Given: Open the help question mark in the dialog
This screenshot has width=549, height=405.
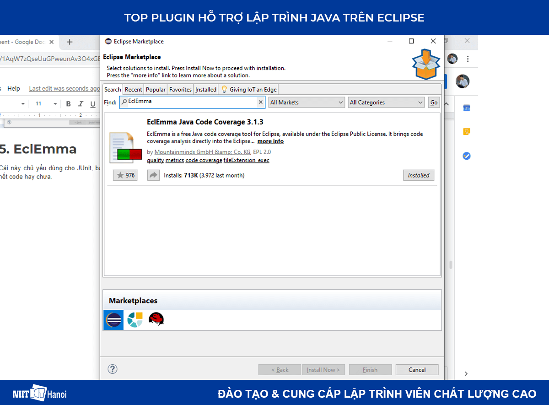Looking at the screenshot, I should 112,369.
